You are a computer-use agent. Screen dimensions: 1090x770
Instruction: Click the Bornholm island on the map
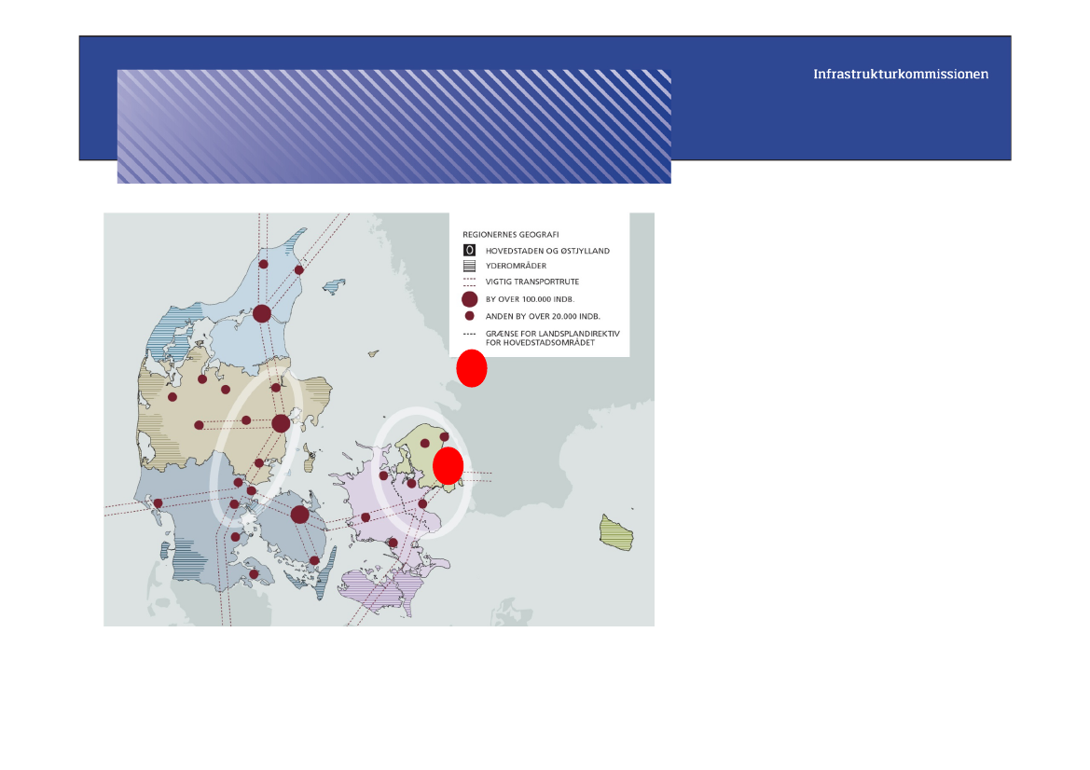tap(616, 533)
